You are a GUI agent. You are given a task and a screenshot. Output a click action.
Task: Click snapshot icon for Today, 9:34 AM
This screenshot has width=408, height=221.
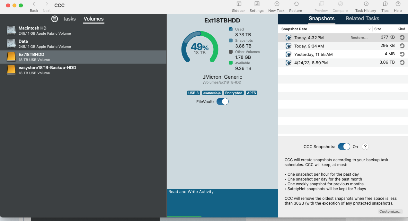tap(288, 46)
